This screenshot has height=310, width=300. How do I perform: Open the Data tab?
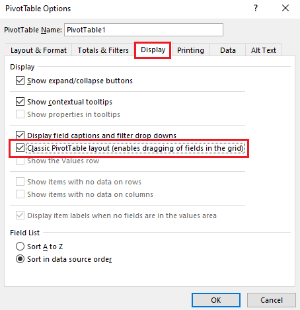pos(228,50)
